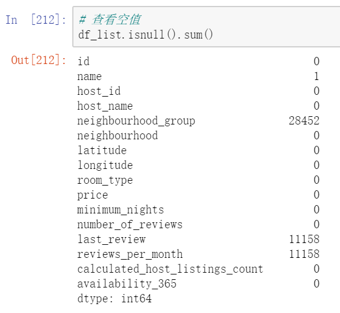
Task: Click the In [212] prompt label
Action: [36, 20]
